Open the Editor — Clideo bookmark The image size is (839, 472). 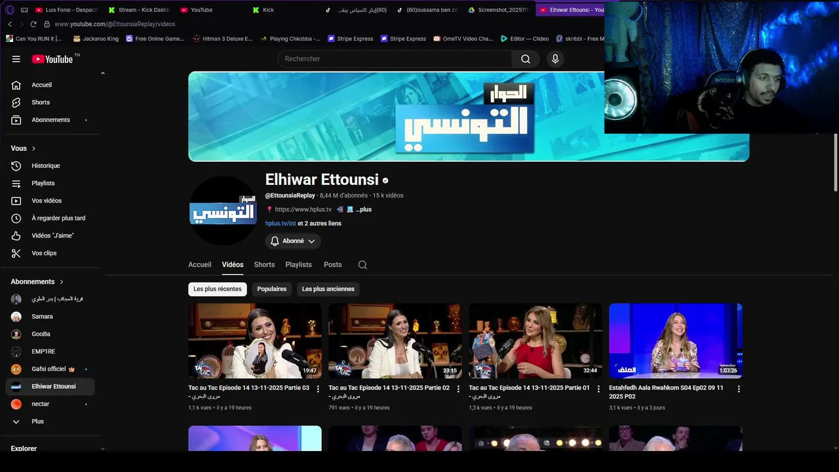click(x=525, y=39)
